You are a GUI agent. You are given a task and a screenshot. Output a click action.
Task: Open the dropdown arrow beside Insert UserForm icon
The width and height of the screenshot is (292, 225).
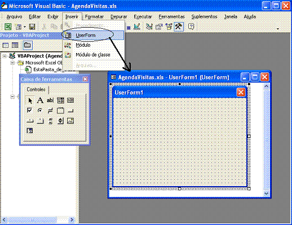pos(25,27)
